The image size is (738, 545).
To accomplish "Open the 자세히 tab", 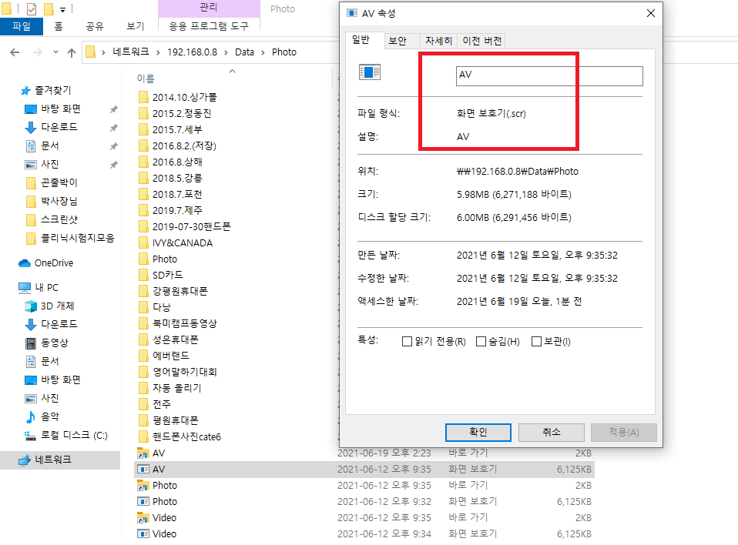I will 438,41.
